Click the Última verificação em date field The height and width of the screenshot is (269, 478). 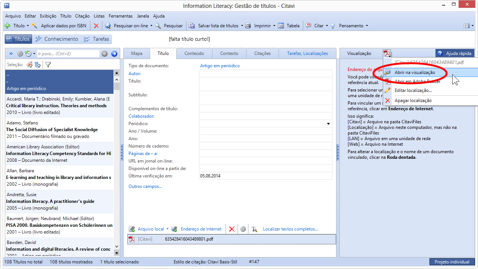(x=266, y=176)
